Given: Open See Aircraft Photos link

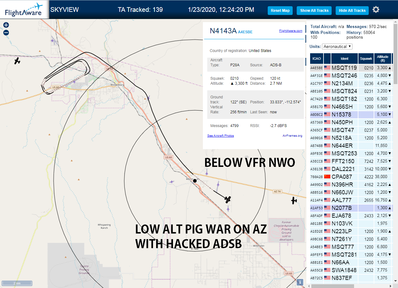Looking at the screenshot, I should [x=220, y=136].
